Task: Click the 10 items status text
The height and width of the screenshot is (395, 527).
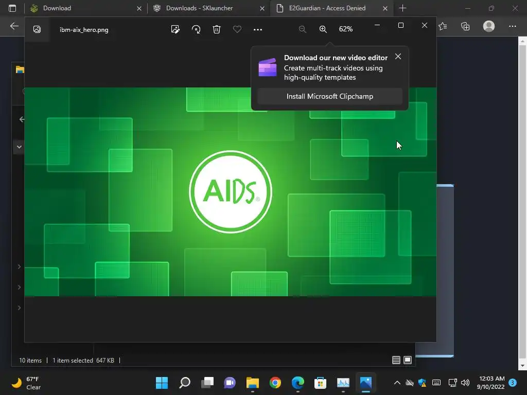Action: pos(30,361)
